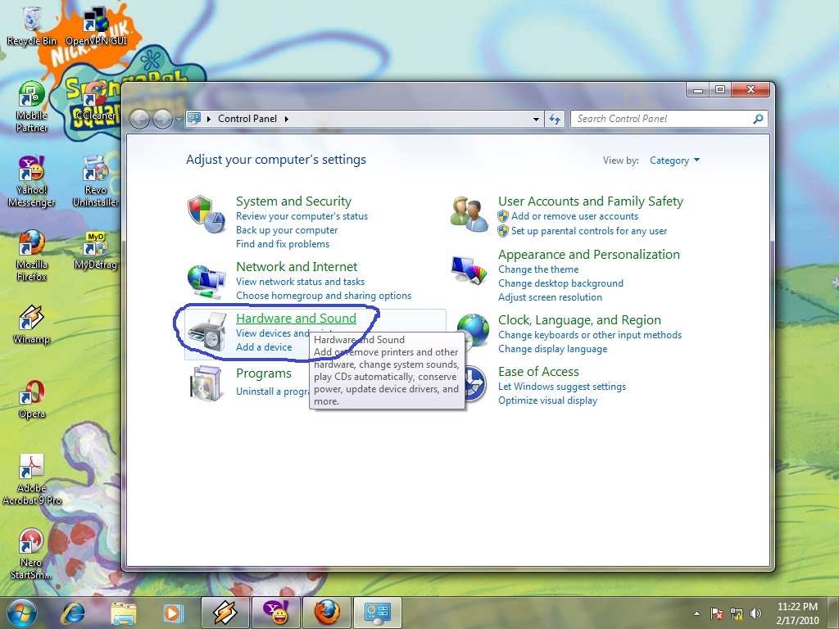Open MyDefrag desktop shortcut
Image resolution: width=839 pixels, height=629 pixels.
coord(95,251)
